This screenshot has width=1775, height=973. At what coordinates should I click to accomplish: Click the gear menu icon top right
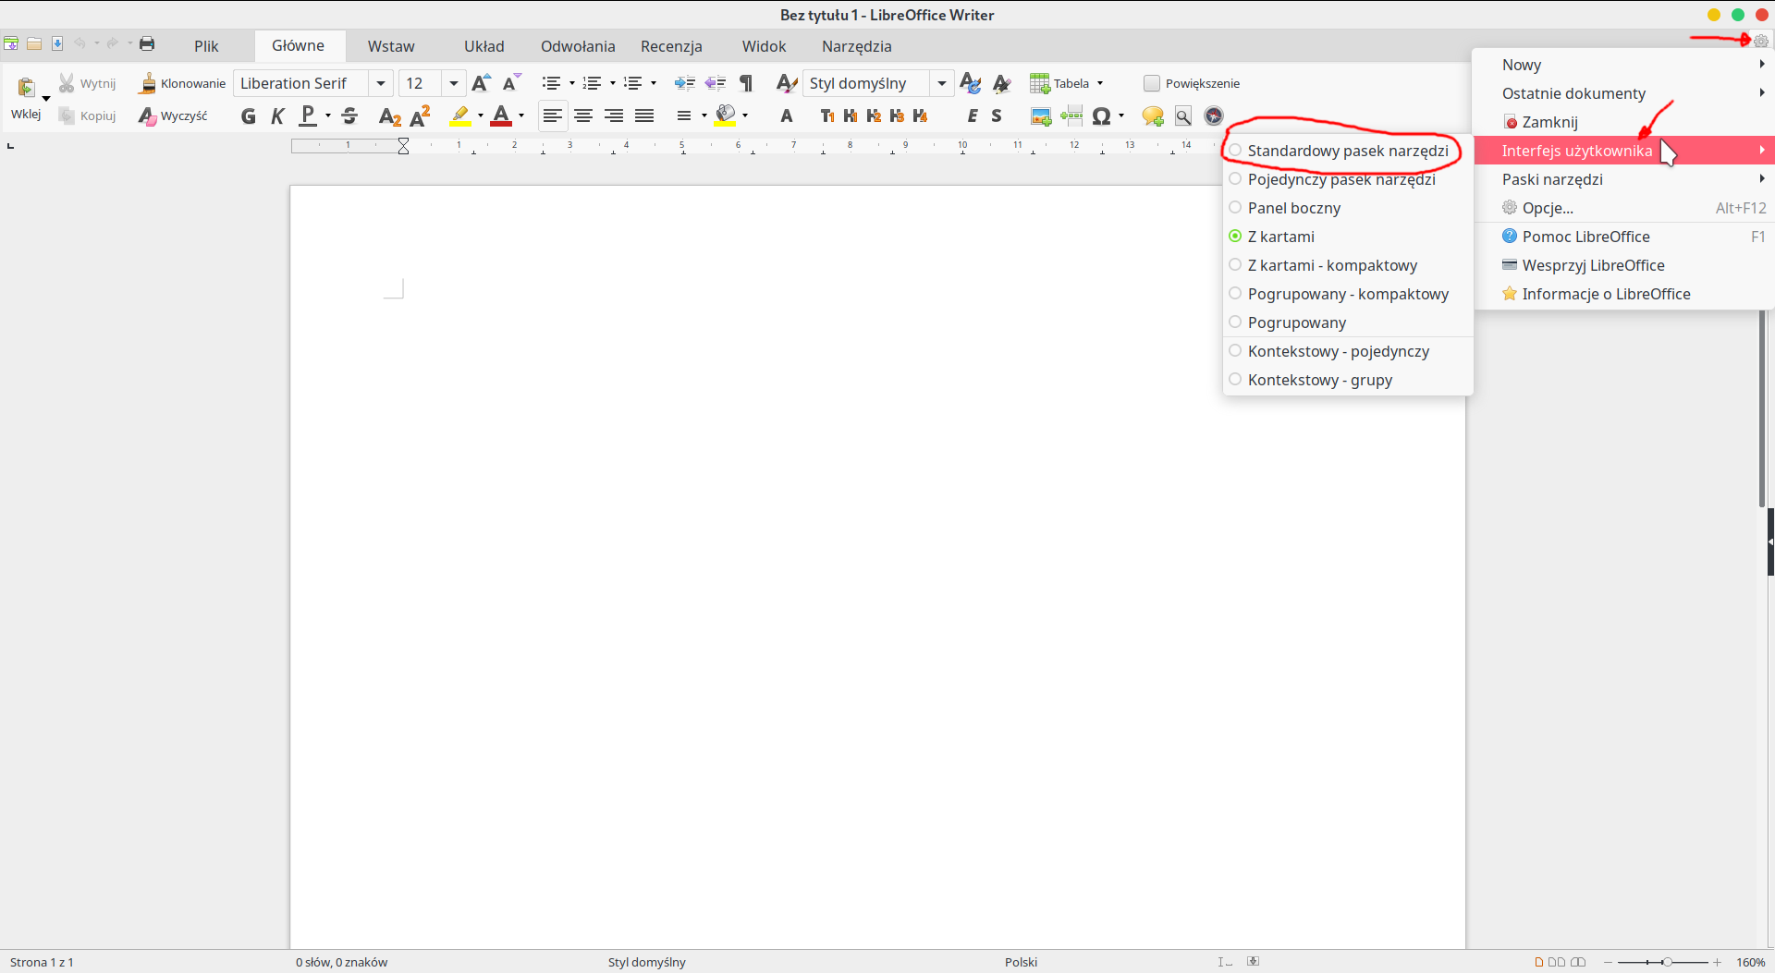(x=1761, y=41)
